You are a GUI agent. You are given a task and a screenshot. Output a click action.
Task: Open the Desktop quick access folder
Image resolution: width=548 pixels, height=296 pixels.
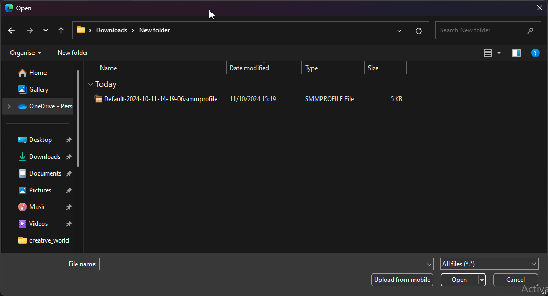pyautogui.click(x=40, y=140)
